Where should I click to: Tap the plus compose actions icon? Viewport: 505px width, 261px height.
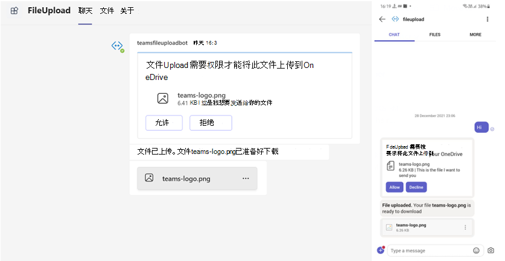(381, 250)
